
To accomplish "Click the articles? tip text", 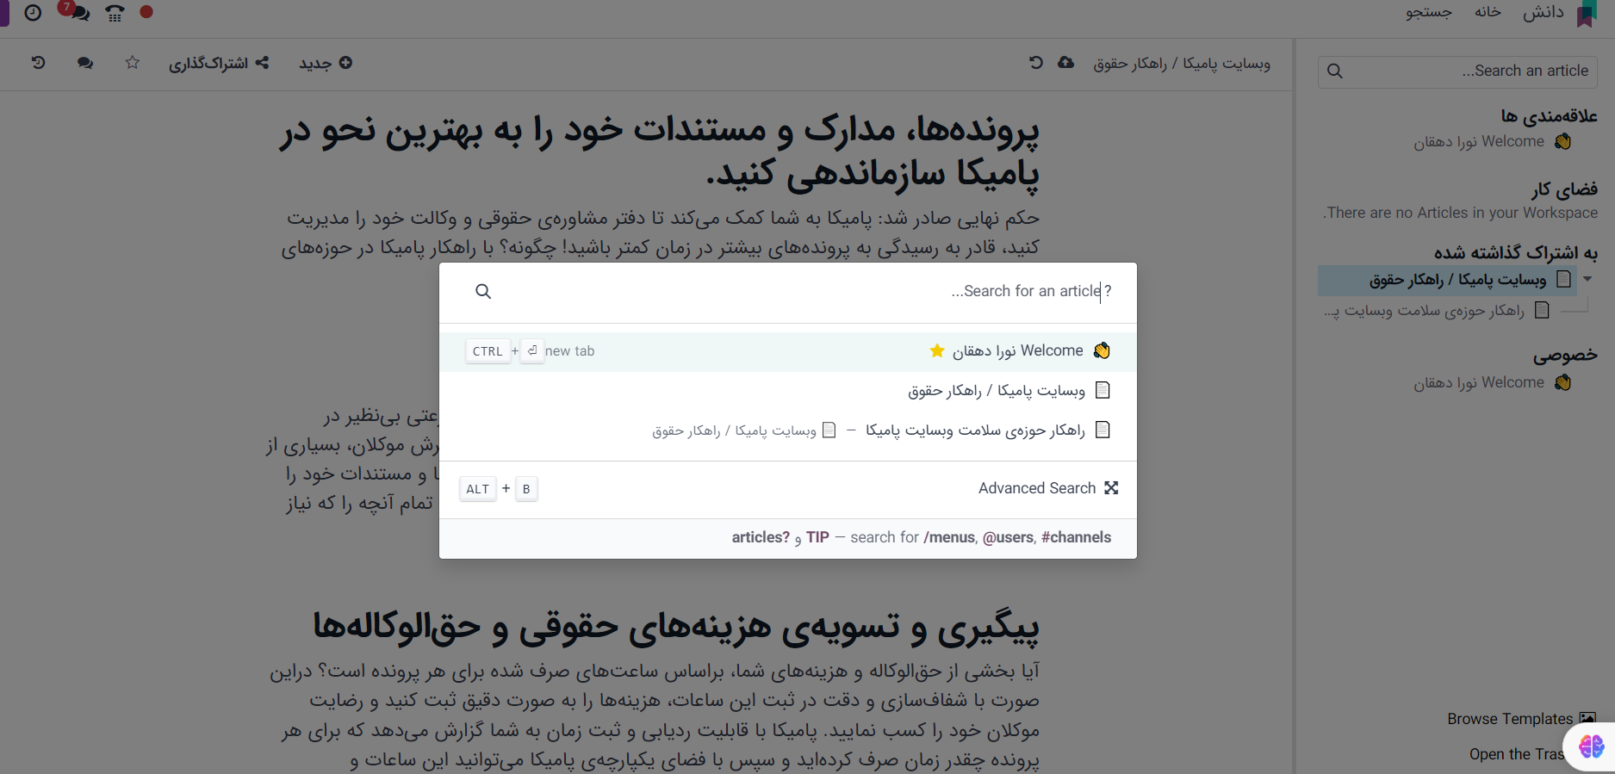I will (x=761, y=537).
